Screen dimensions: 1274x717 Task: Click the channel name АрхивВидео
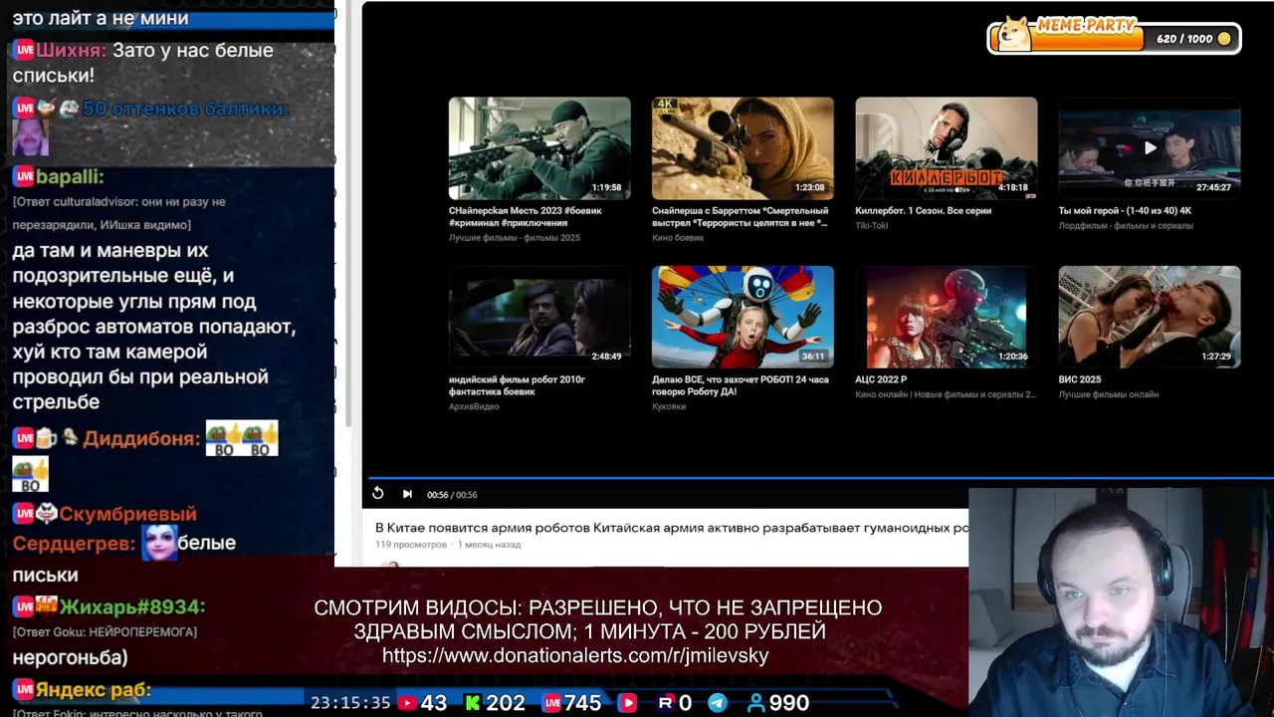point(474,406)
